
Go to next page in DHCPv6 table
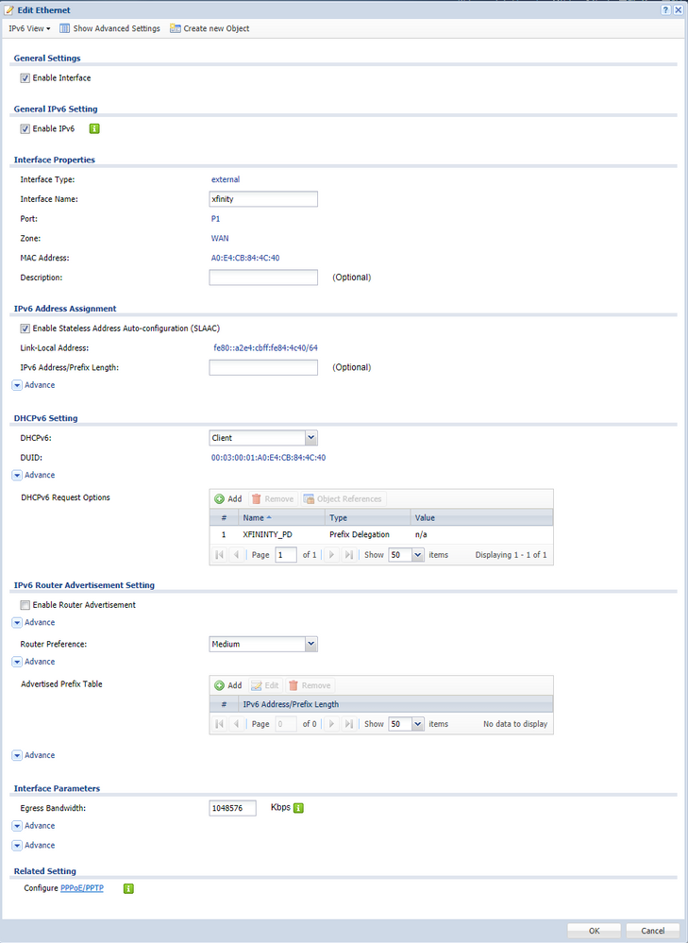click(x=330, y=555)
